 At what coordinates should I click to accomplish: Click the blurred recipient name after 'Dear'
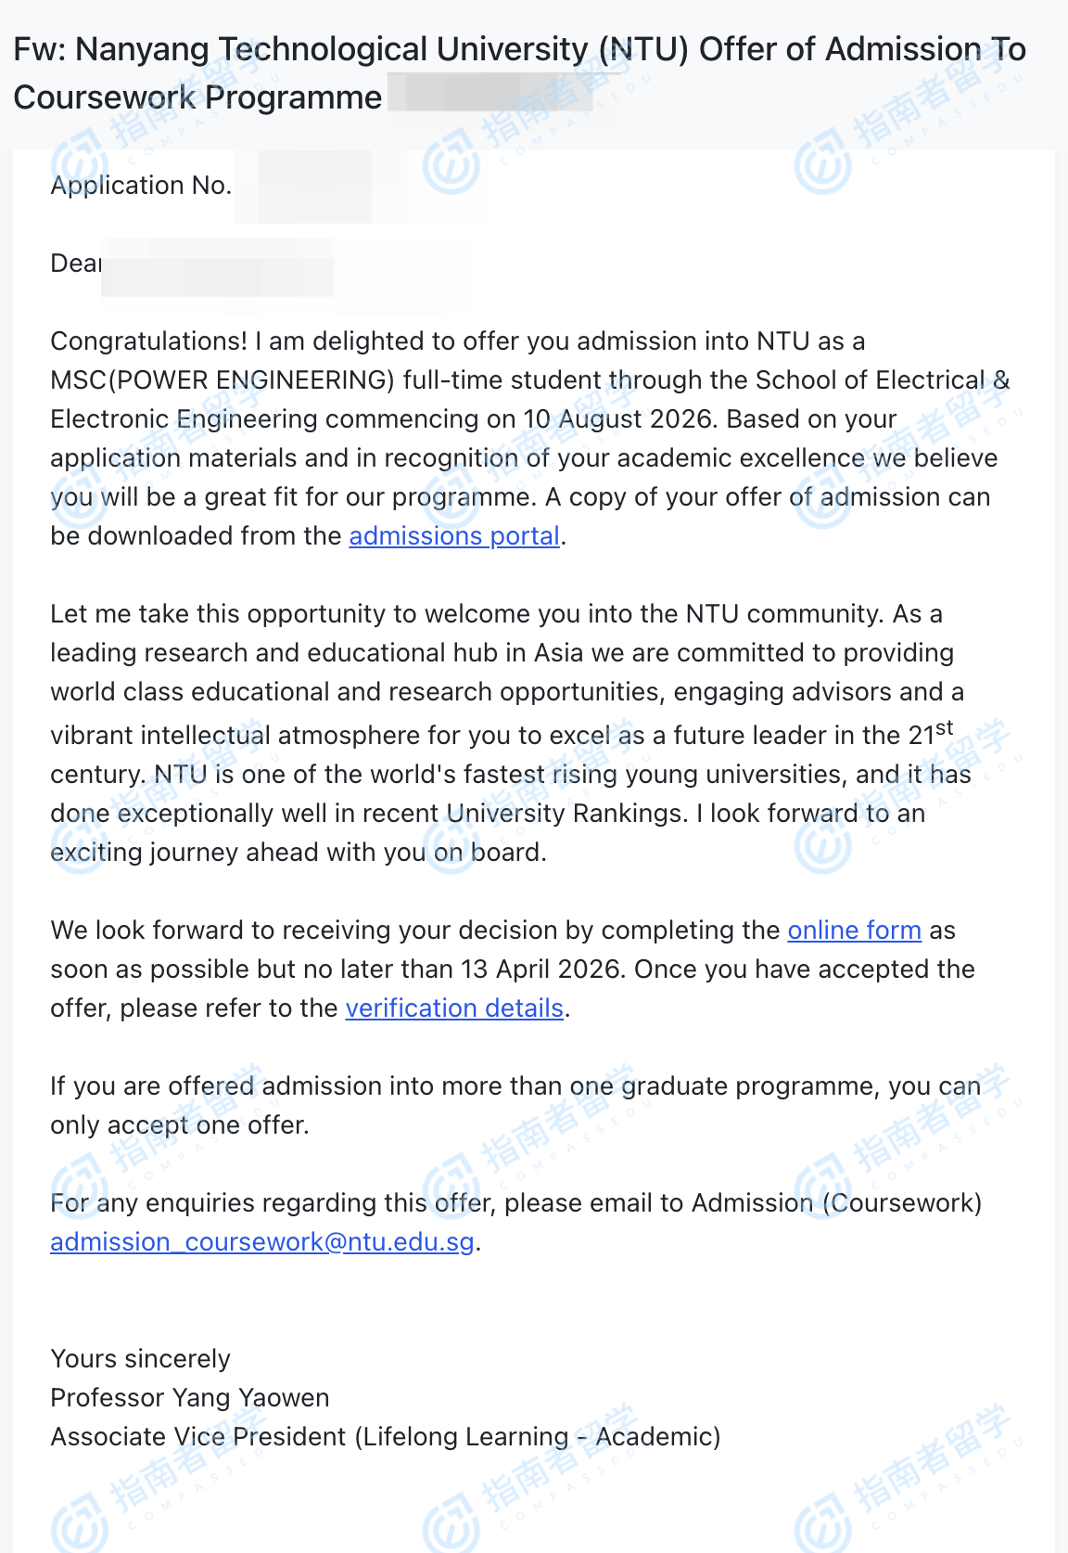click(218, 267)
